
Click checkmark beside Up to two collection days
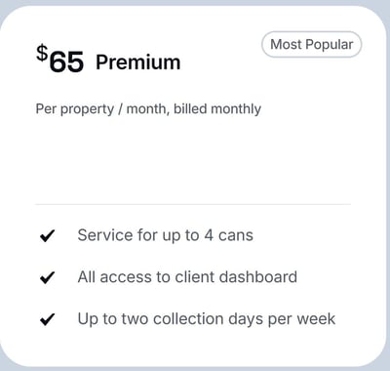[47, 319]
